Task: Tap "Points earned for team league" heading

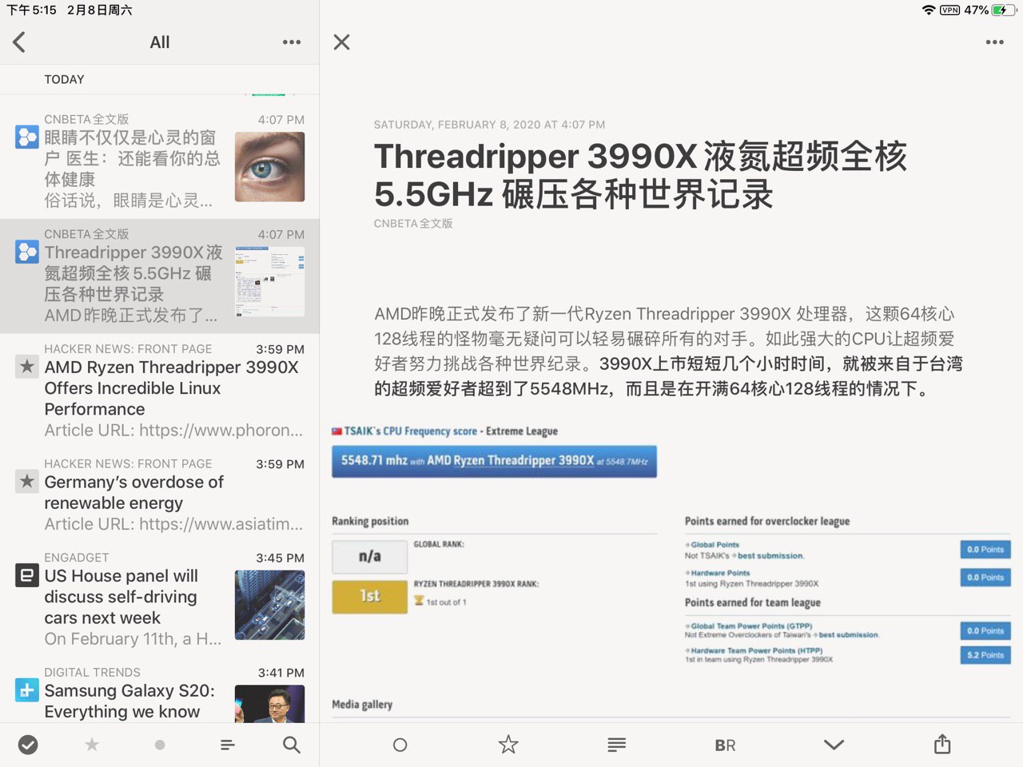Action: (x=753, y=602)
